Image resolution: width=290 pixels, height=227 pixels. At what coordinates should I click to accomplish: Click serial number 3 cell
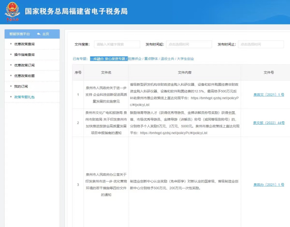tap(78, 185)
